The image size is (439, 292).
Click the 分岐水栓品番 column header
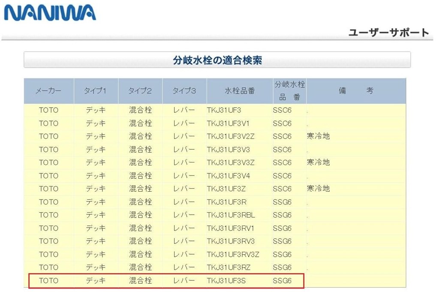[289, 91]
